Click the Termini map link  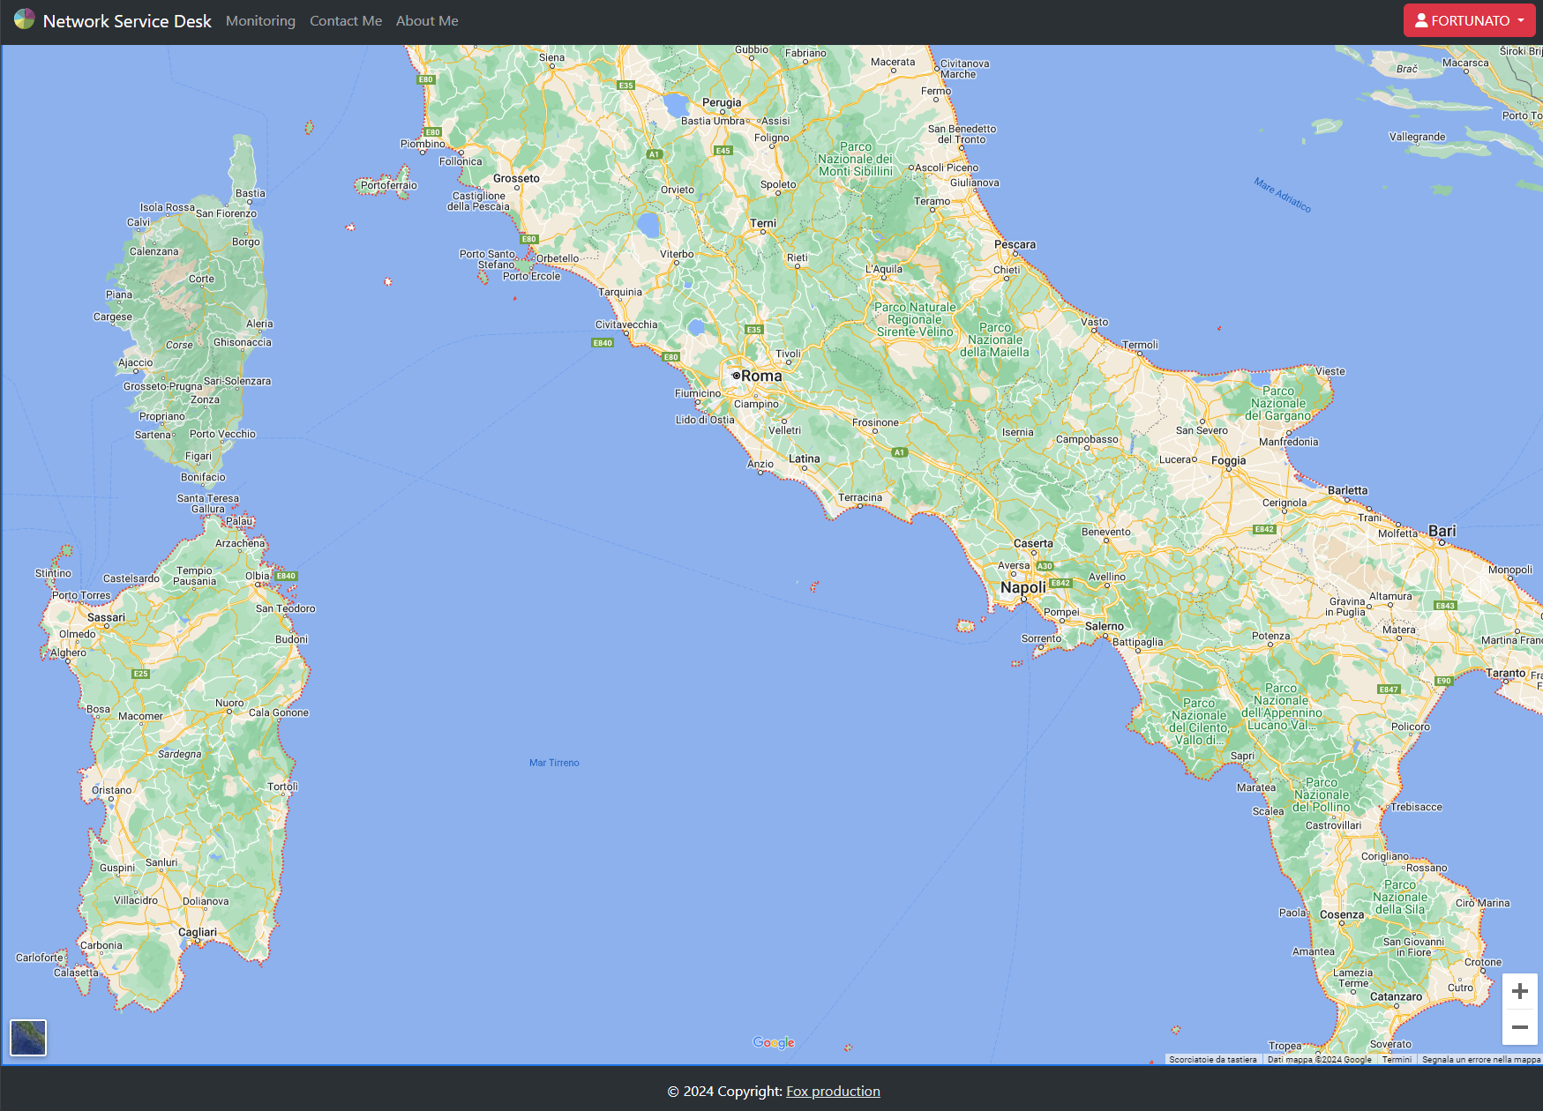click(x=1397, y=1060)
